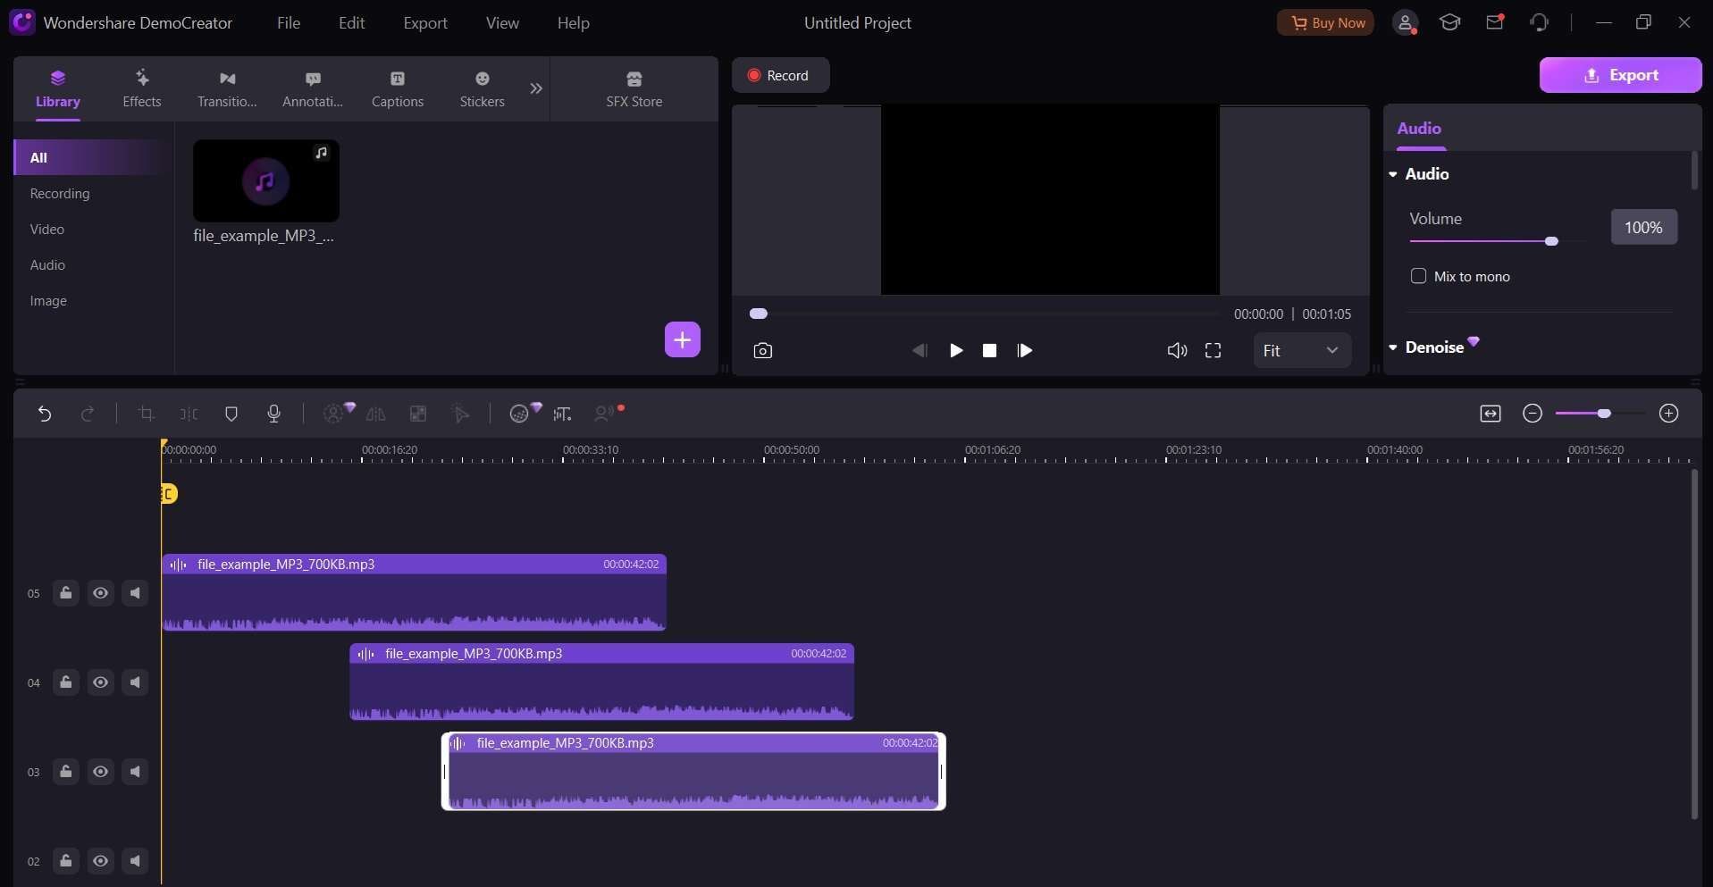The height and width of the screenshot is (887, 1713).
Task: Open the premium voice changer icon
Action: tap(525, 412)
